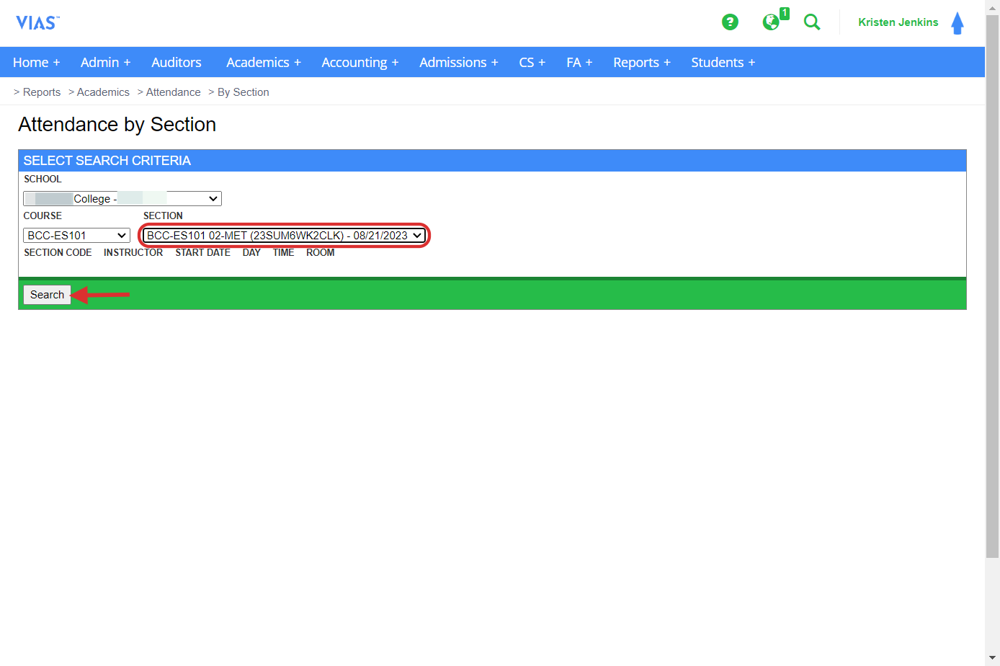Click the VIAS logo
This screenshot has height=666, width=1000.
pos(37,22)
